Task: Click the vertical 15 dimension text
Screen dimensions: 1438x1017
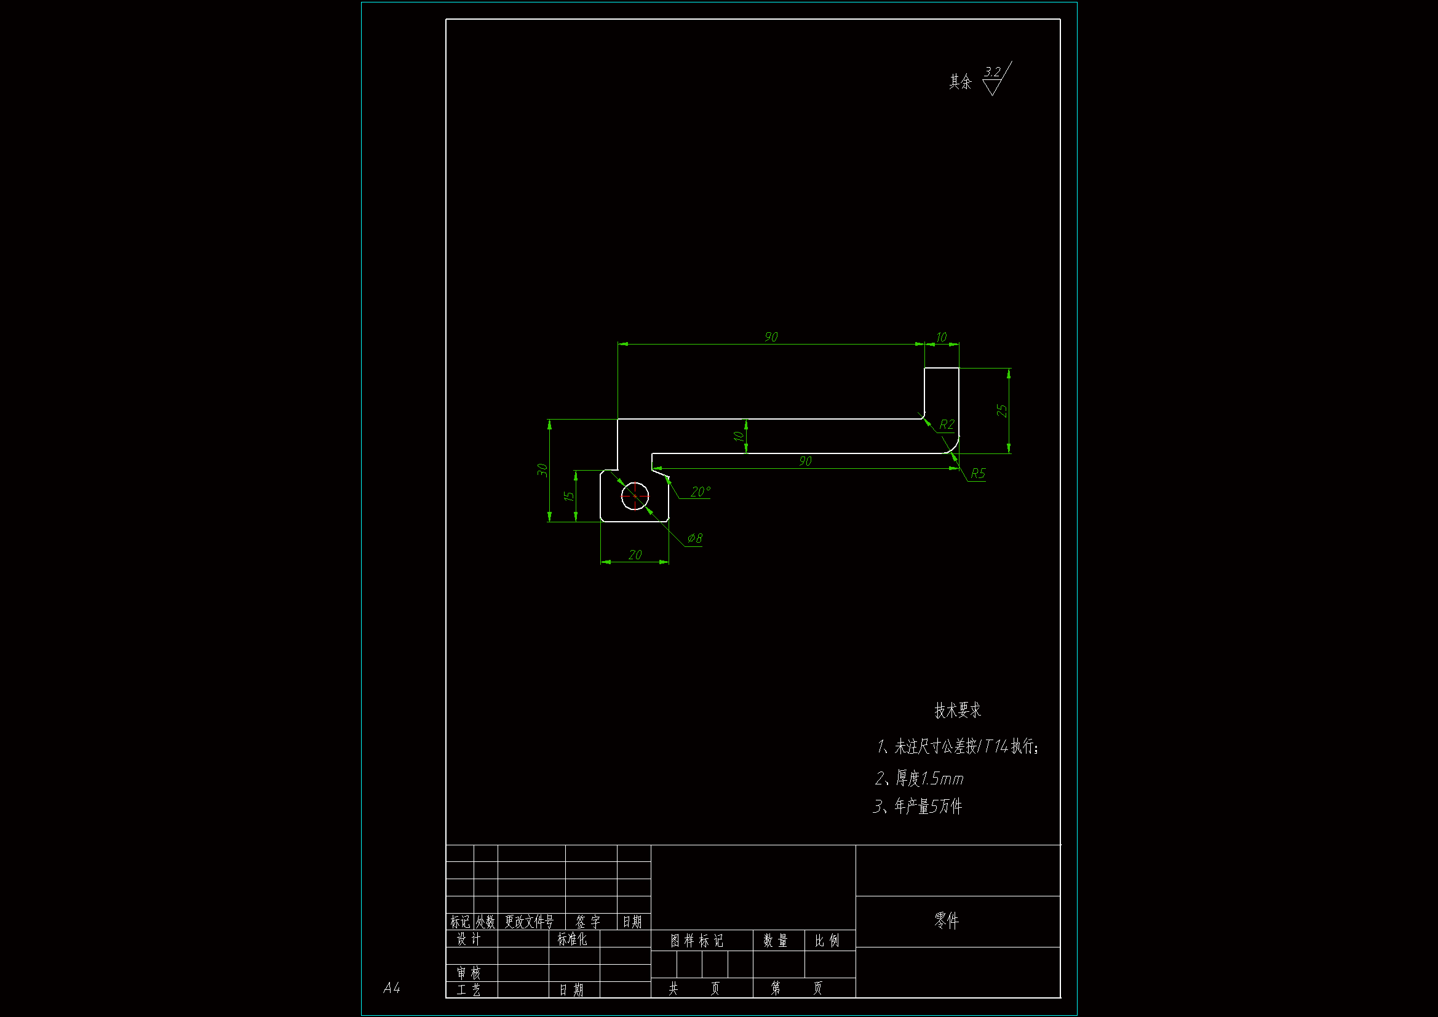Action: 569,496
